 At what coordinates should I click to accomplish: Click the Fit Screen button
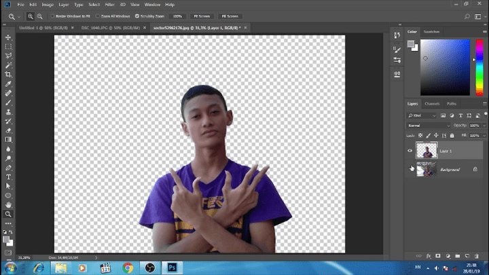coord(202,16)
